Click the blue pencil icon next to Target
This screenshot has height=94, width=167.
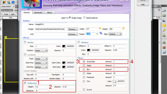click(101, 33)
